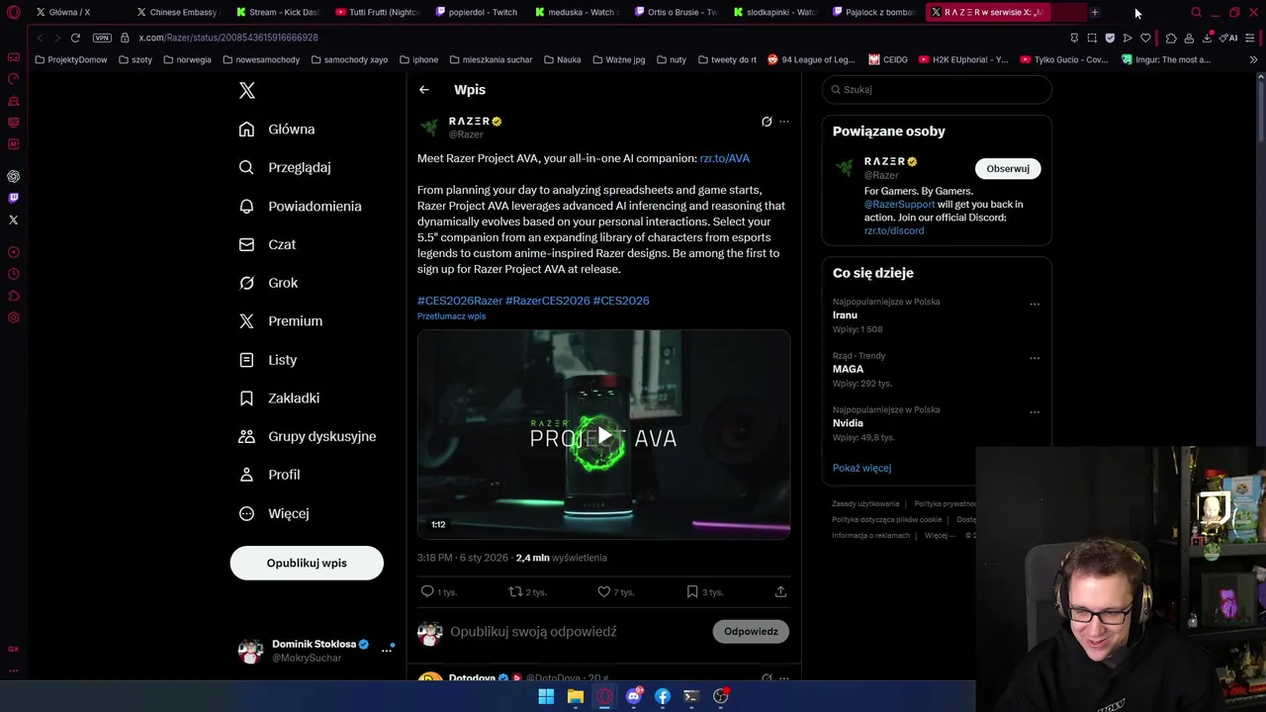Click the X logo above Główna

247,90
